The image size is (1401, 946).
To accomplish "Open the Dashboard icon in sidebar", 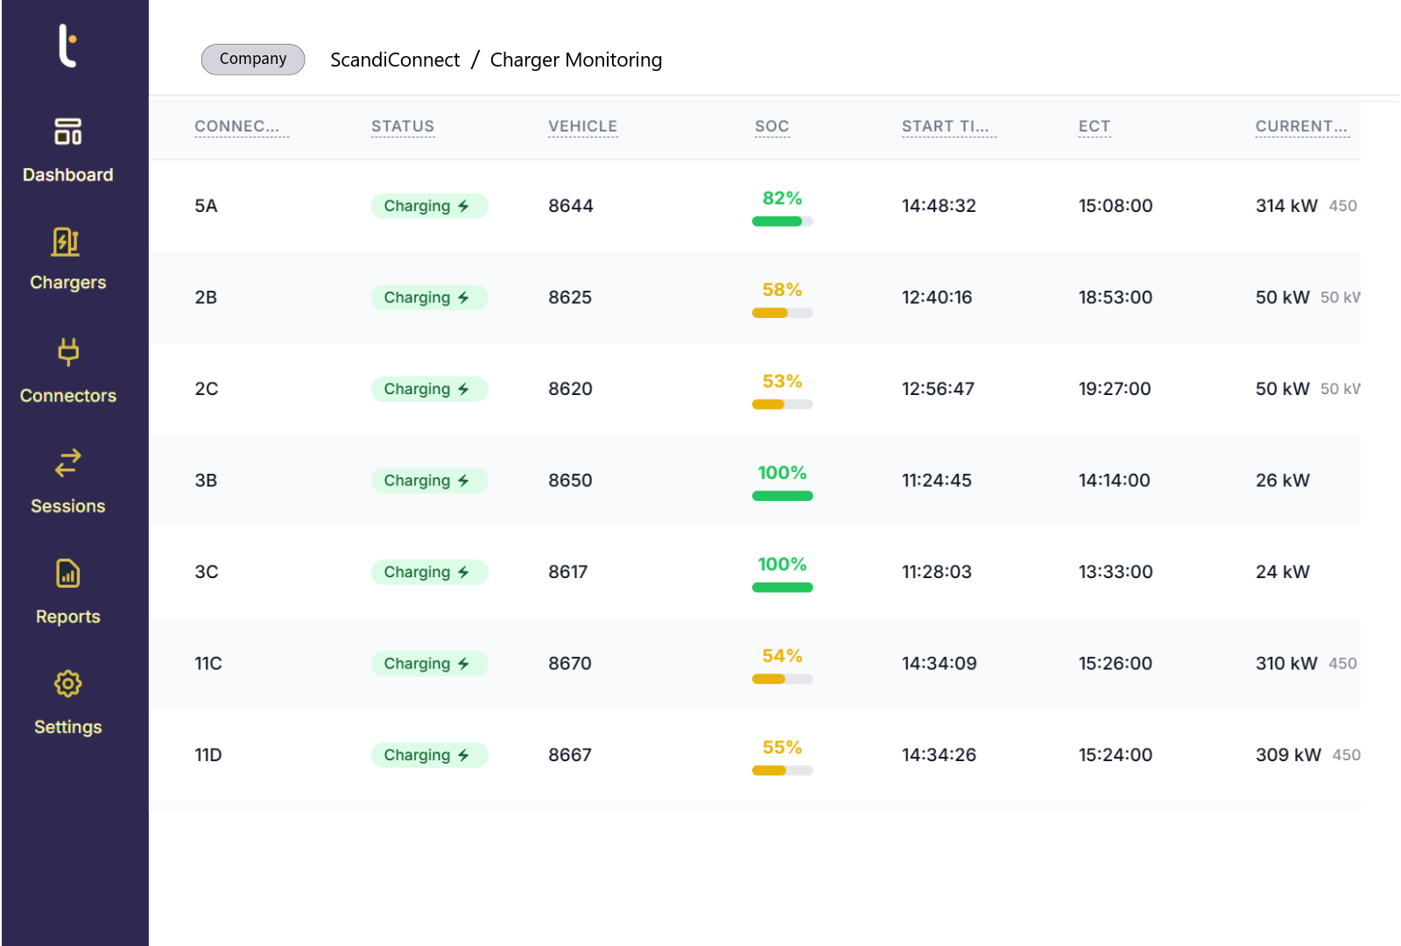I will tap(67, 132).
